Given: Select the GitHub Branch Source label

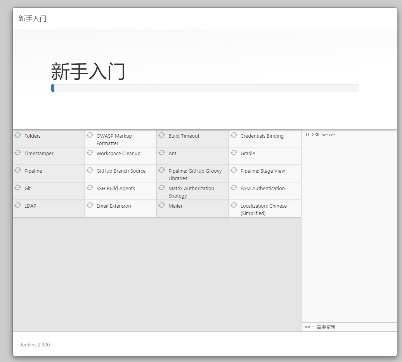Looking at the screenshot, I should [121, 171].
